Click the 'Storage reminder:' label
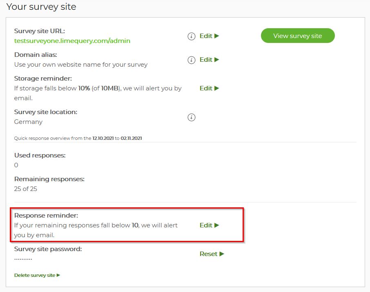Screen dimensions: 370x292 click(43, 78)
